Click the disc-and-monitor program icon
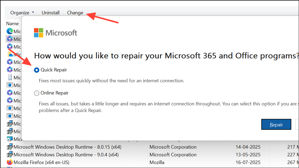Screen dimensions: 299x168 click(10, 139)
